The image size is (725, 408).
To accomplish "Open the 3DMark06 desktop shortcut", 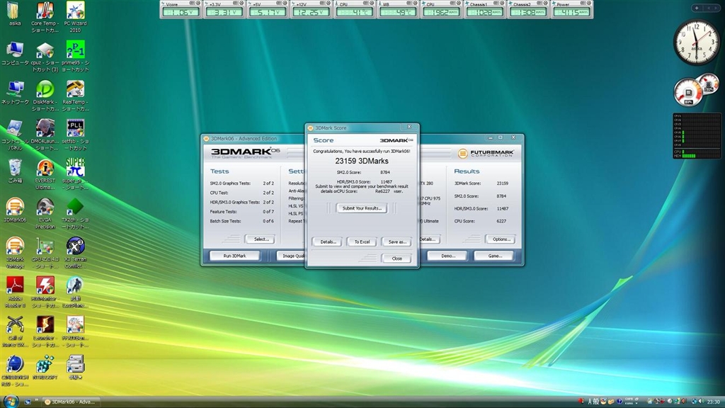I will tap(14, 208).
